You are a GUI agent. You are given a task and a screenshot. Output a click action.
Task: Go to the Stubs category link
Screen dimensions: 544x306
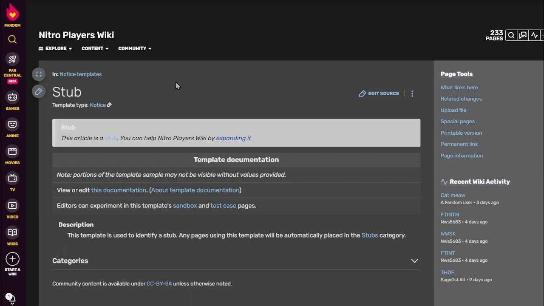(370, 235)
